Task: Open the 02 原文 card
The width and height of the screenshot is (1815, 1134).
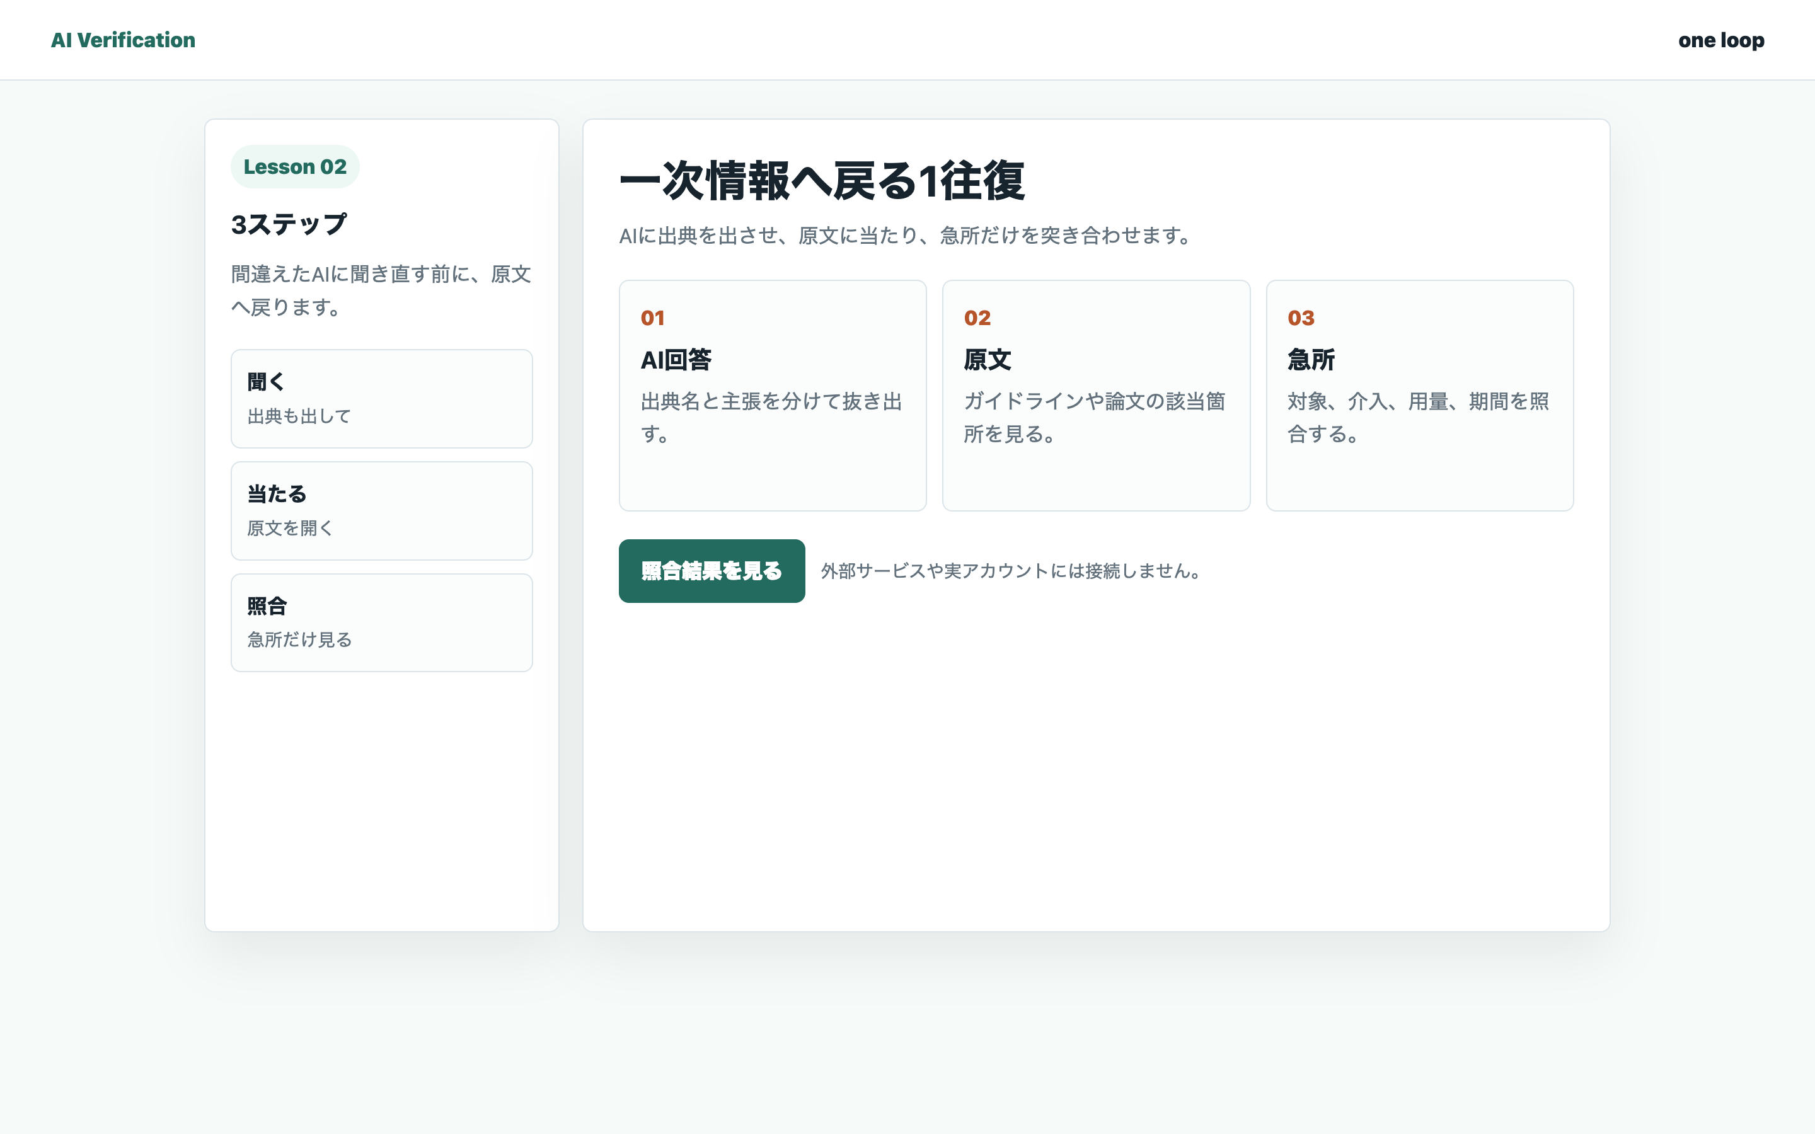Action: [x=1096, y=395]
